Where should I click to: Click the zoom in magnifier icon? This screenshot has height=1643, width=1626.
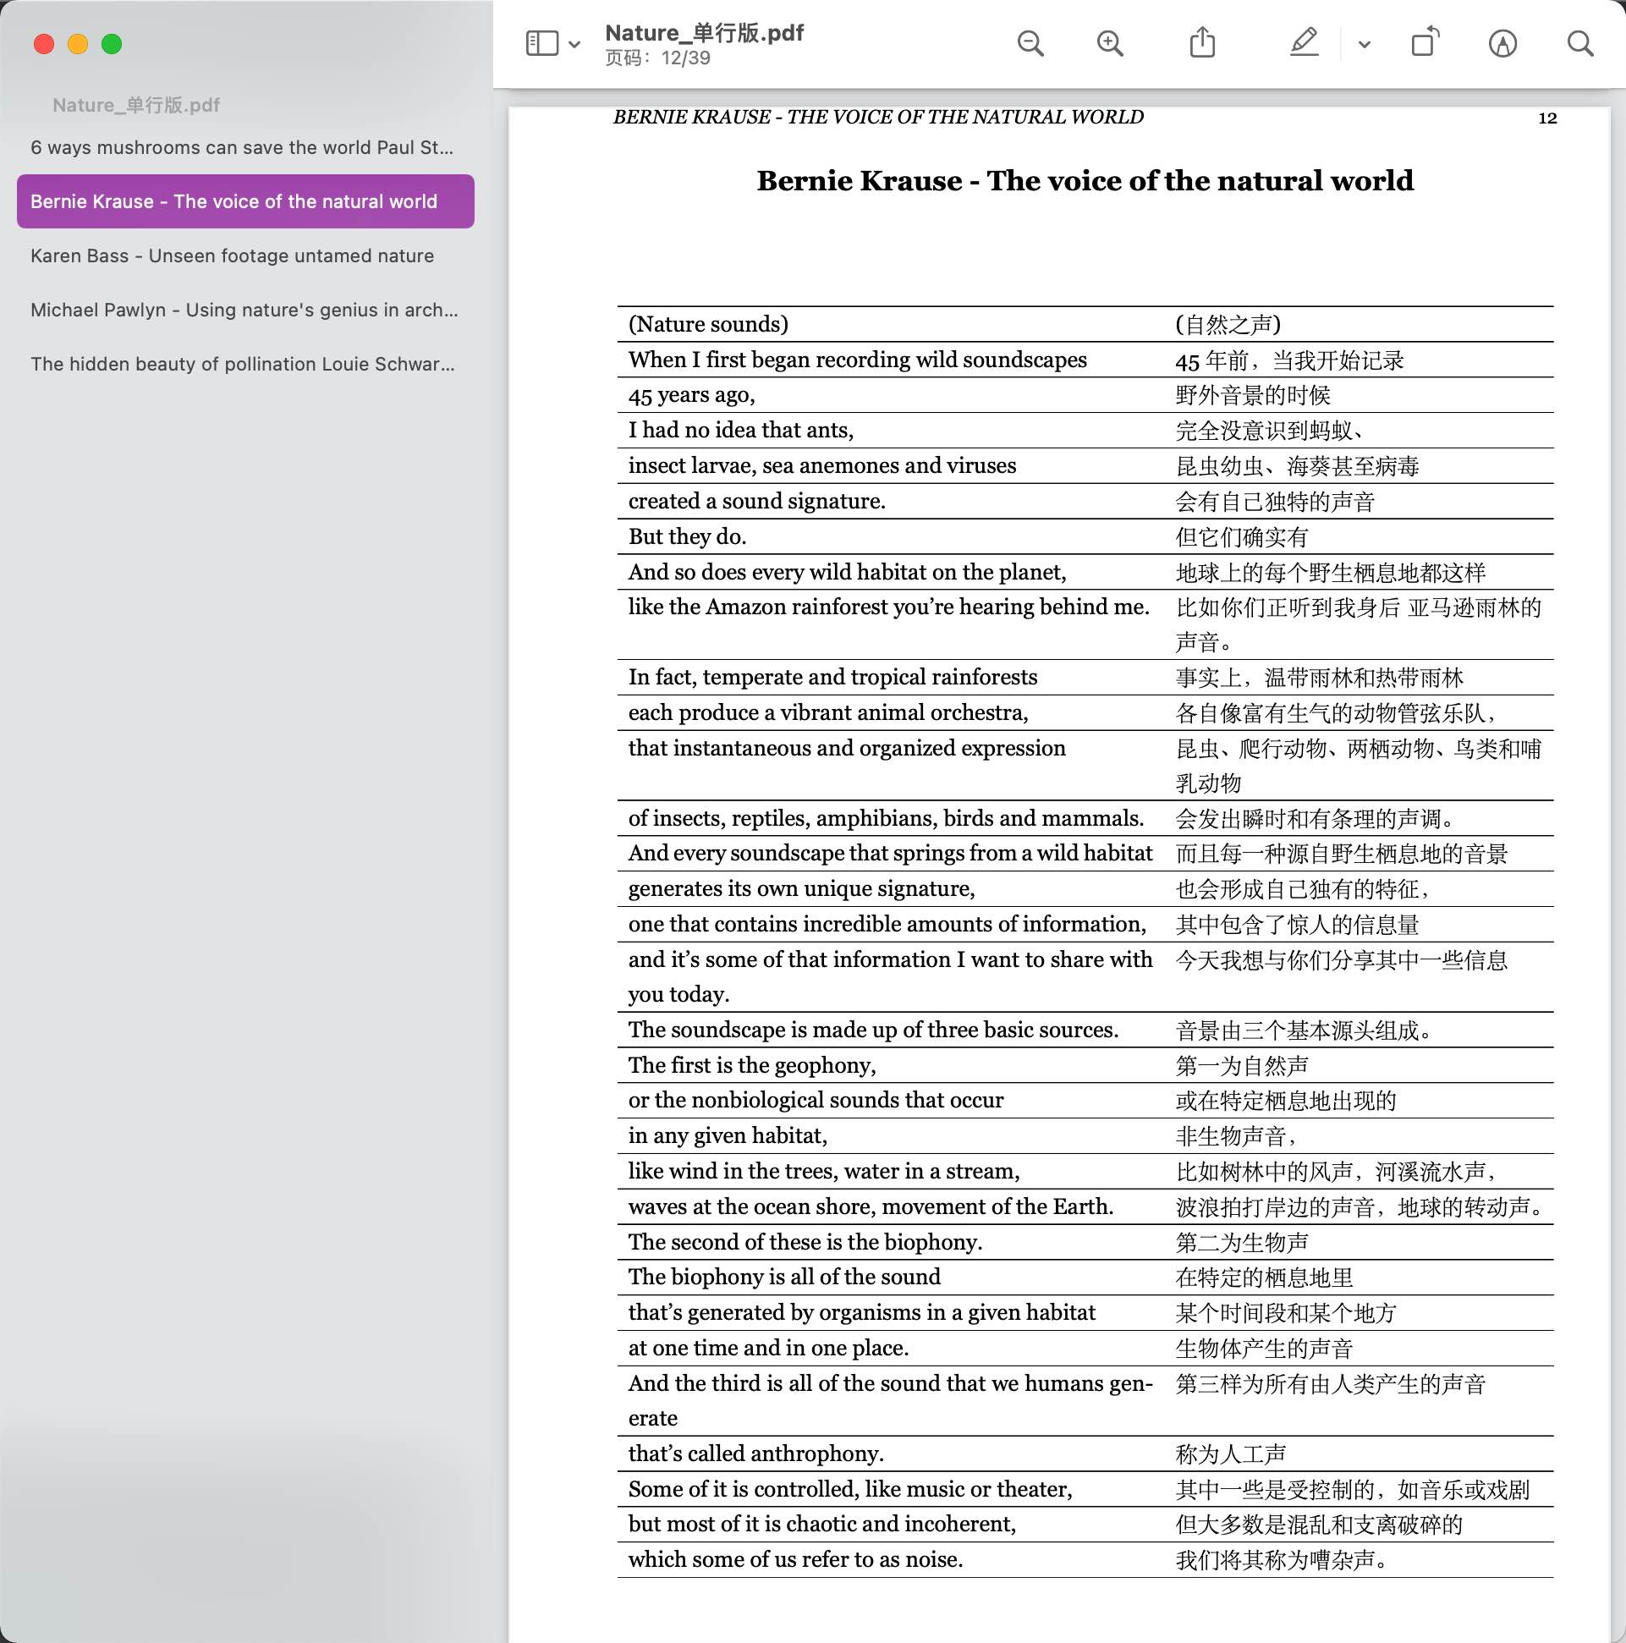(1110, 43)
